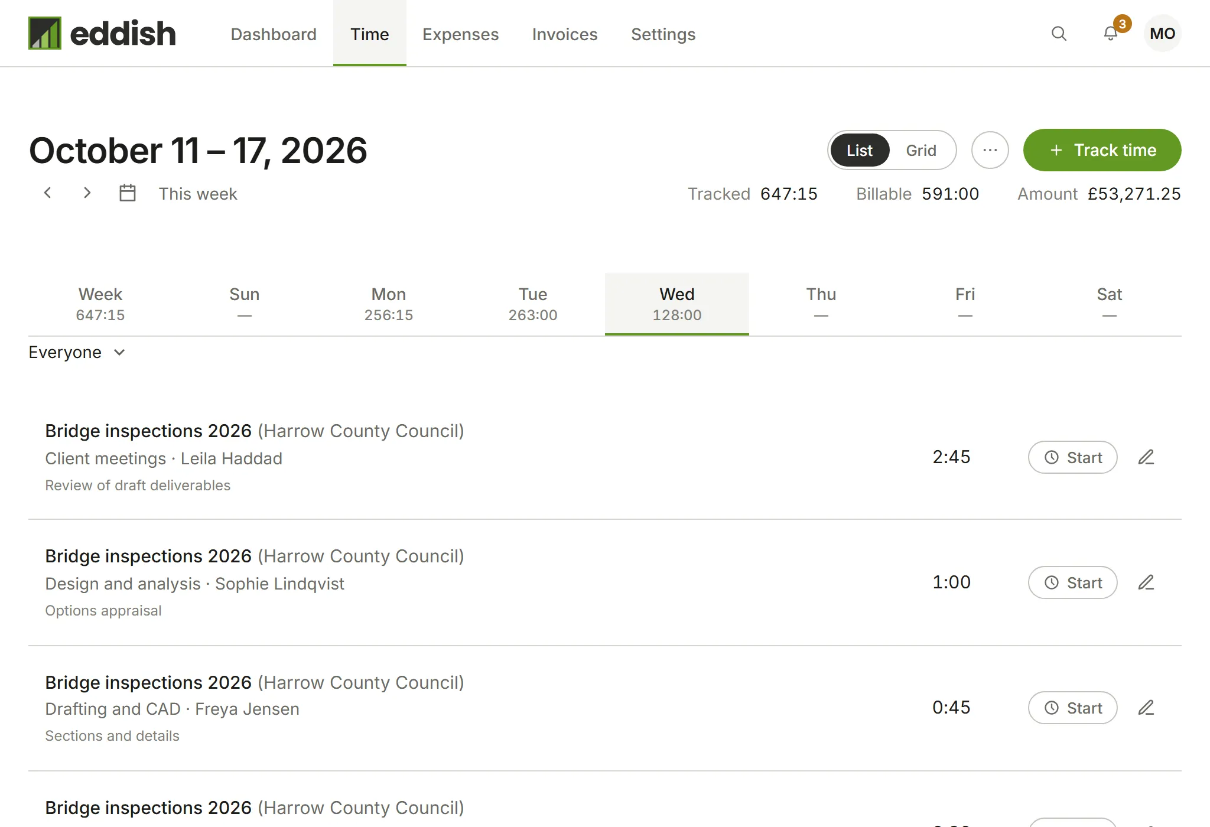Select the Mon 256:15 day tab
Image resolution: width=1210 pixels, height=827 pixels.
pyautogui.click(x=389, y=304)
